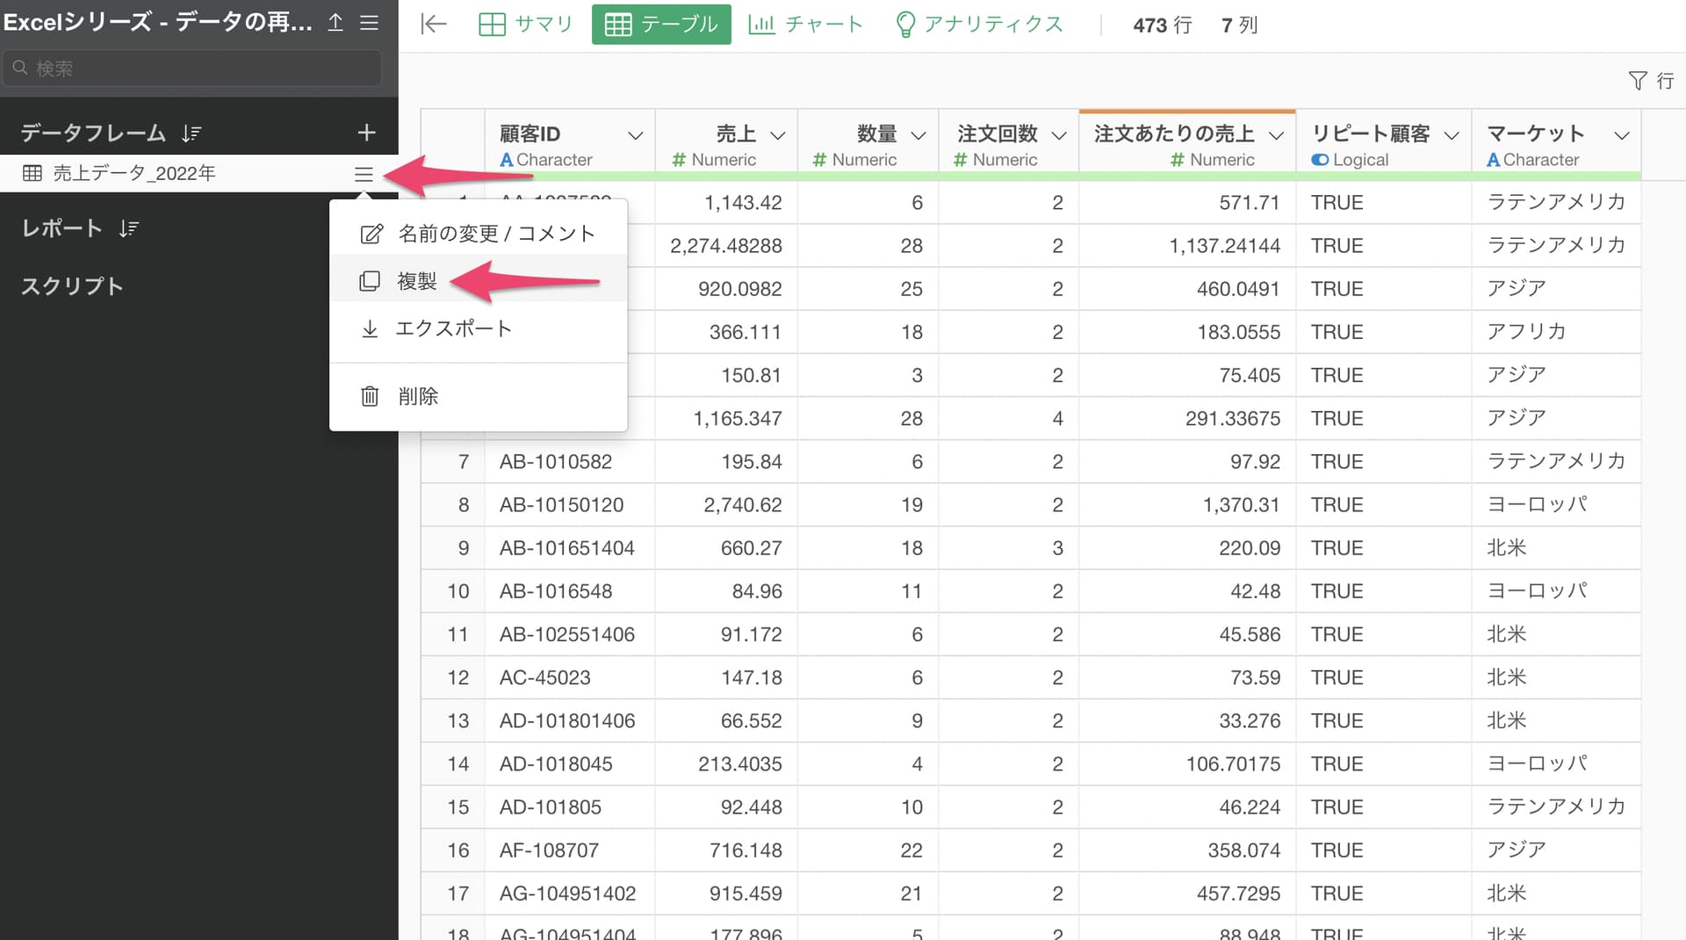Click the download icon beside エクスポート
Viewport: 1686px width, 940px height.
(370, 329)
